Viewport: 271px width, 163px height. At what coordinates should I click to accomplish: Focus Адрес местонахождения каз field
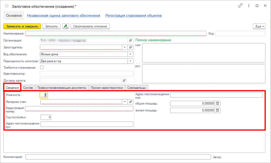(x=217, y=95)
